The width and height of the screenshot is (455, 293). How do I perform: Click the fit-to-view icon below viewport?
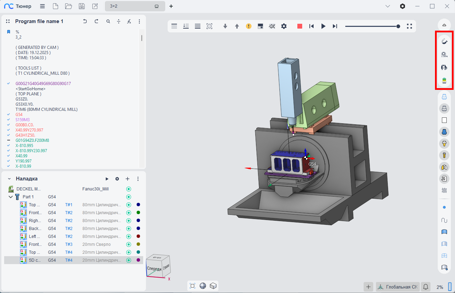tap(192, 286)
